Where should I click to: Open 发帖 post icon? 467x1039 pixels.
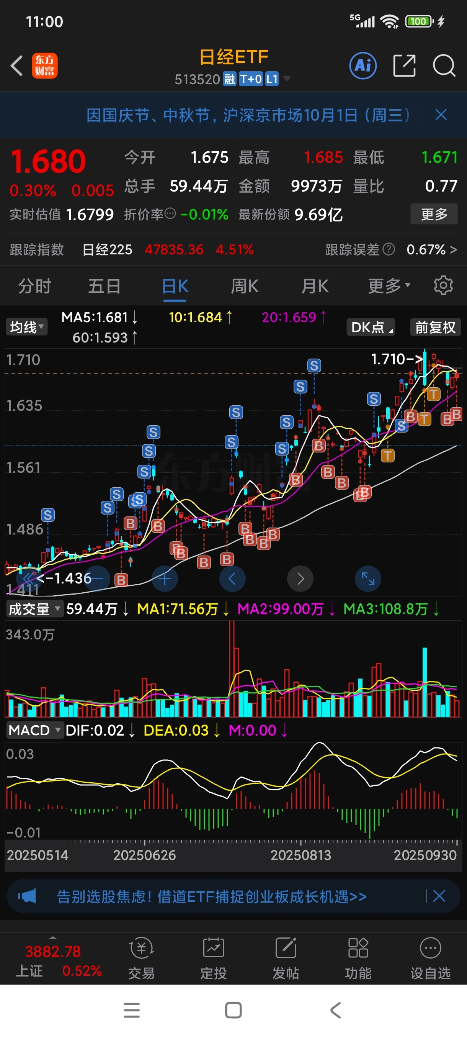click(x=286, y=958)
